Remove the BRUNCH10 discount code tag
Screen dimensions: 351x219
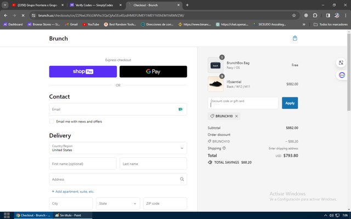(236, 116)
